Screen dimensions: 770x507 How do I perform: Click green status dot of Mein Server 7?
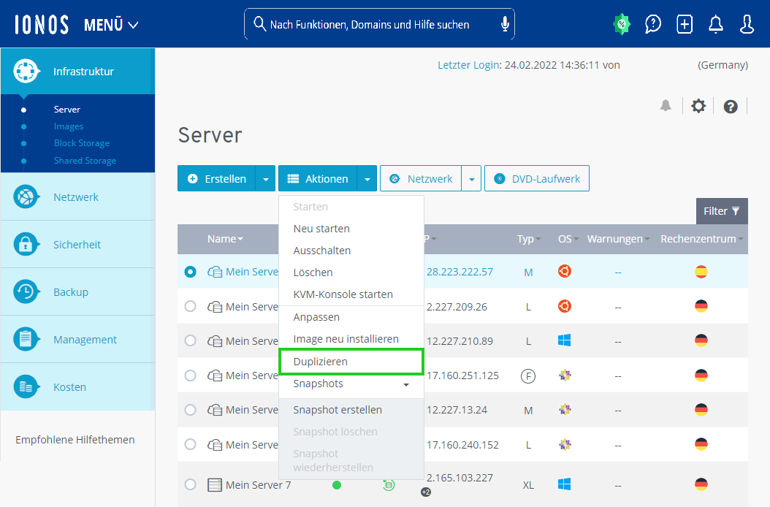[336, 485]
